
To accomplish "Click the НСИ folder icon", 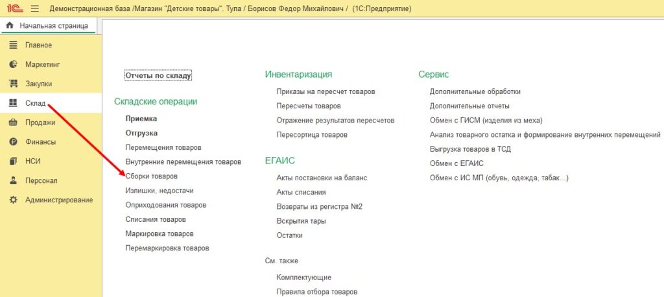I will (x=13, y=161).
